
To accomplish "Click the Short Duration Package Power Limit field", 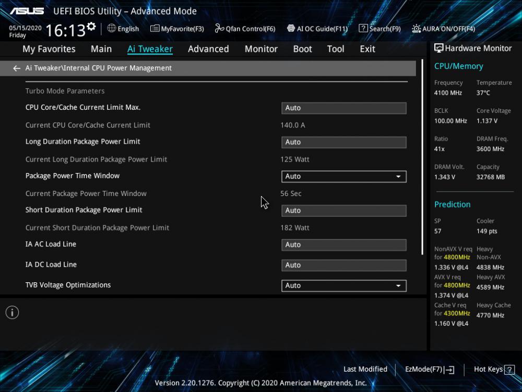I will point(344,211).
